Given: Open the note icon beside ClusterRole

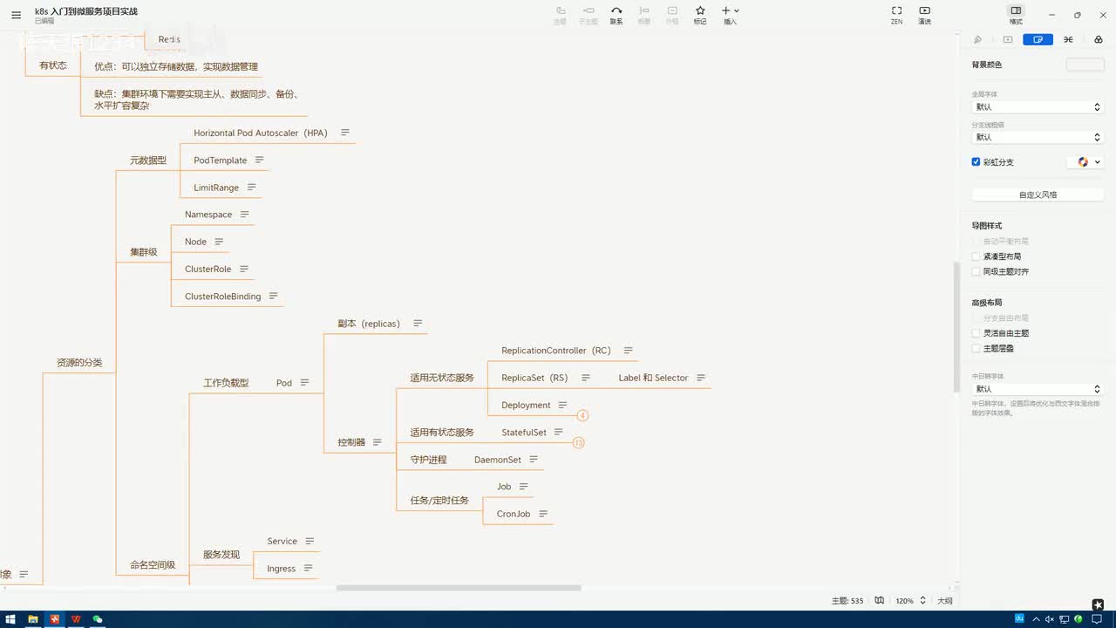Looking at the screenshot, I should point(244,269).
